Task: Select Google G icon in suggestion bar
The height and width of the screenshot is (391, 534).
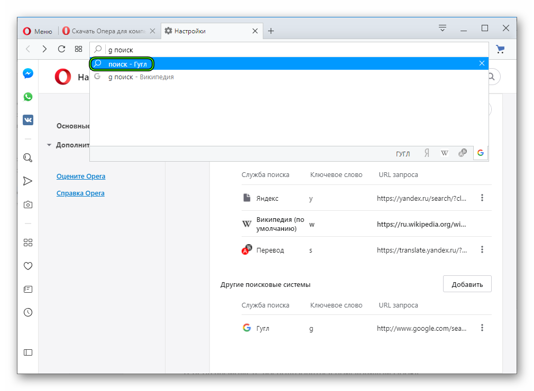Action: click(x=481, y=153)
